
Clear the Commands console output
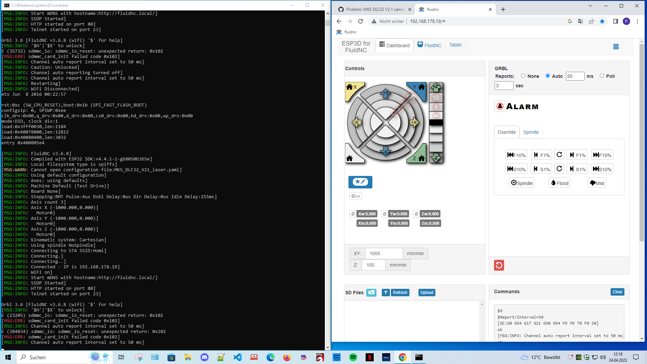click(617, 292)
